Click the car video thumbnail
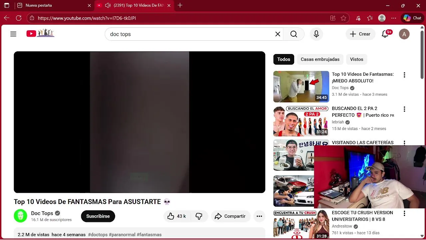The width and height of the screenshot is (426, 240). pos(293,191)
